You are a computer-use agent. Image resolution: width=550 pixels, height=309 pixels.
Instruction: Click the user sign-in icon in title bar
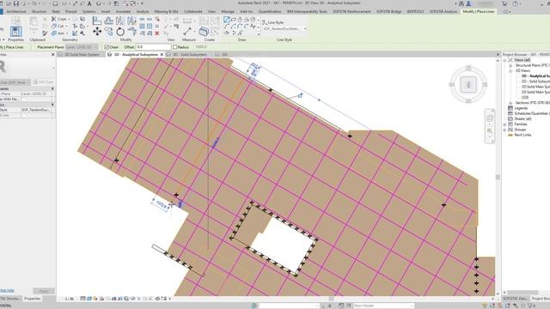coord(468,3)
